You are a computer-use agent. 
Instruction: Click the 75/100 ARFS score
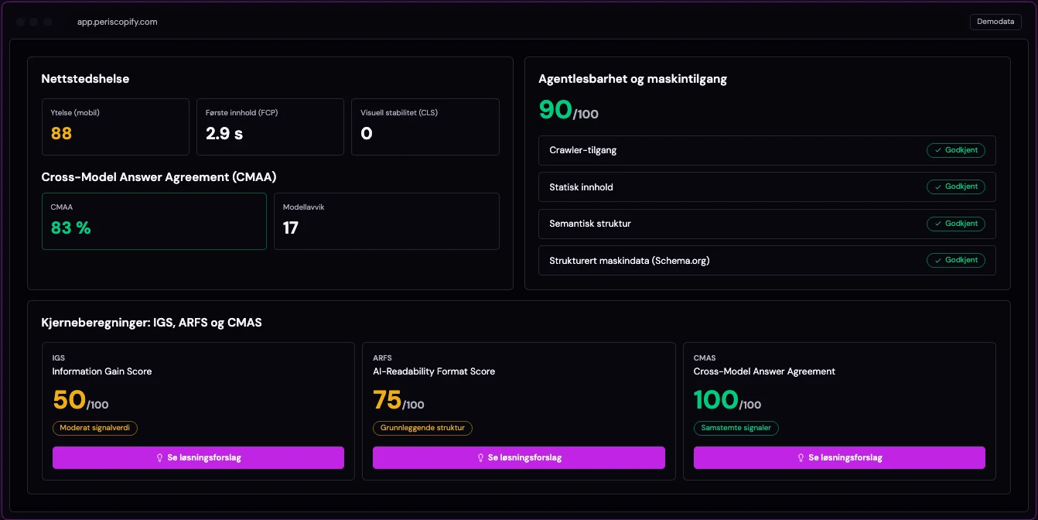pyautogui.click(x=398, y=400)
